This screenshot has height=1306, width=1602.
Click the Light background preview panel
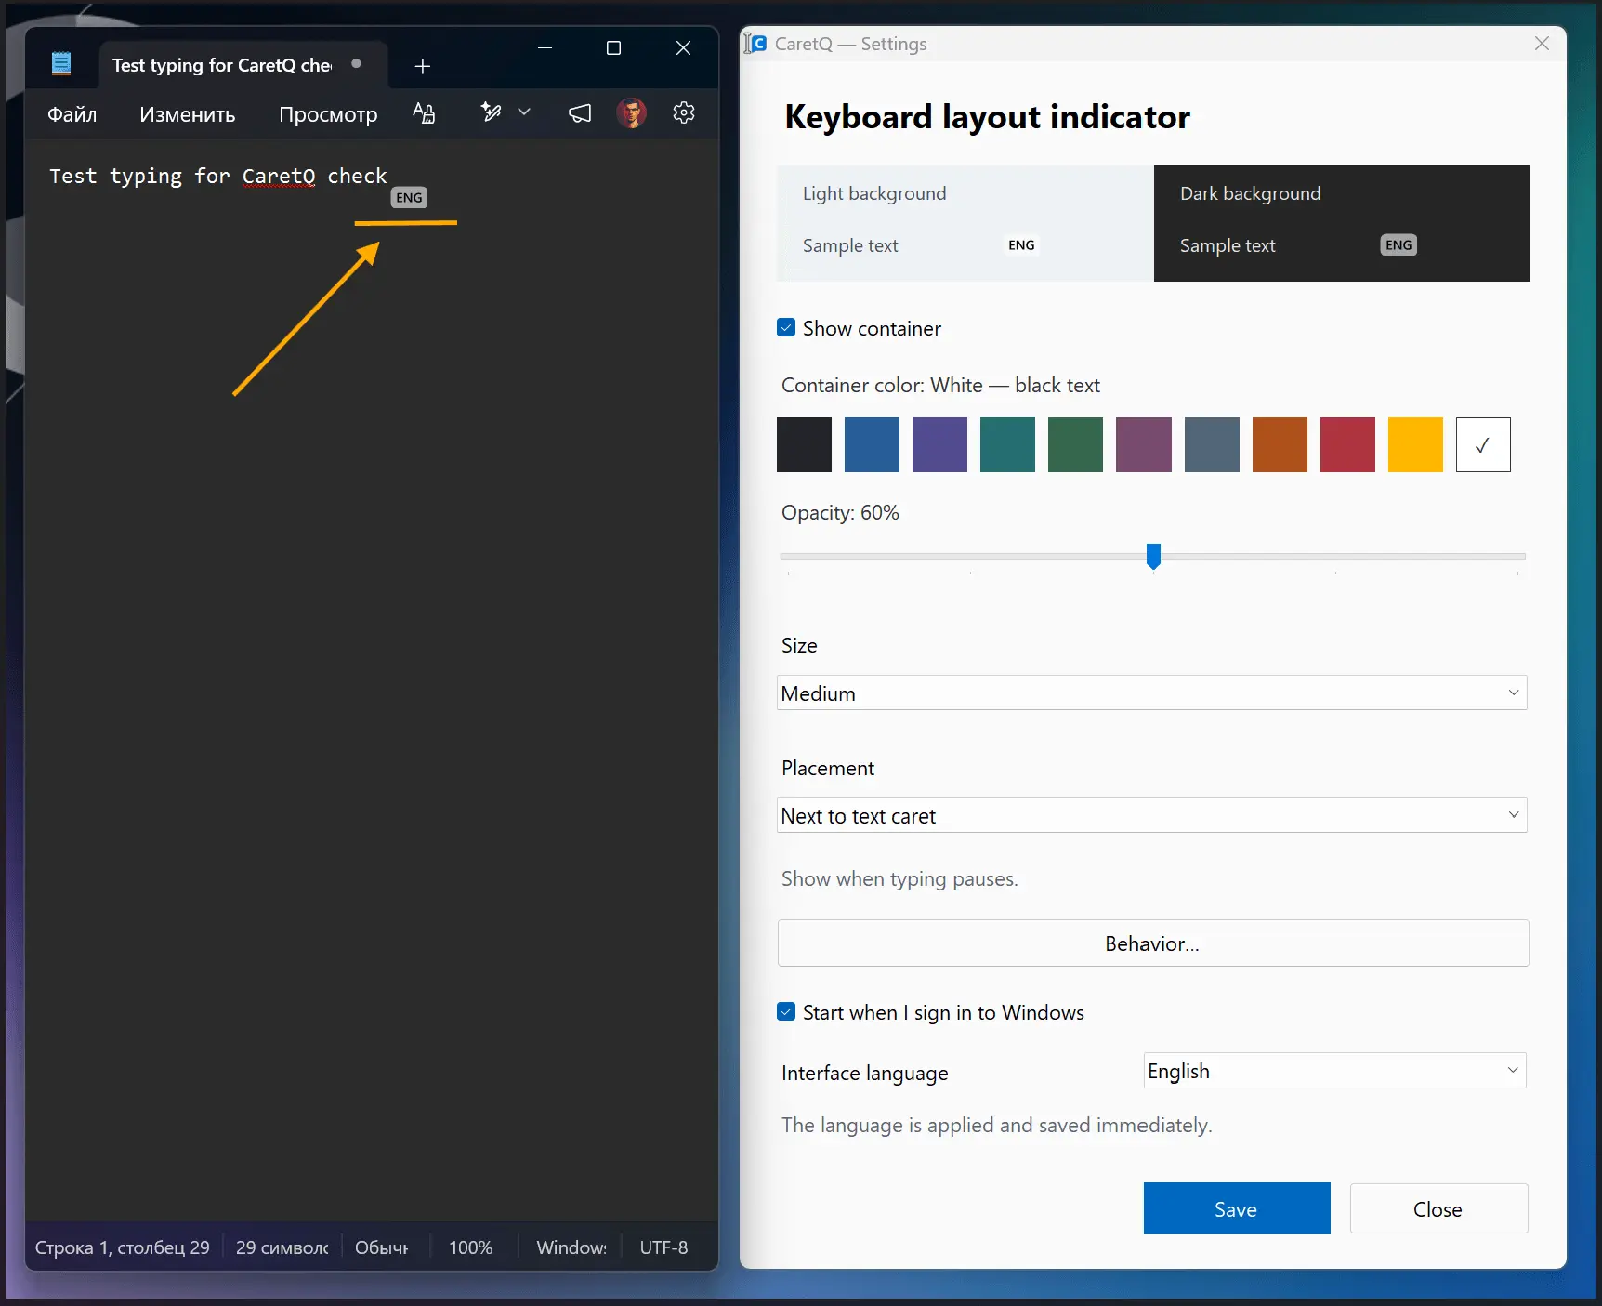965,223
